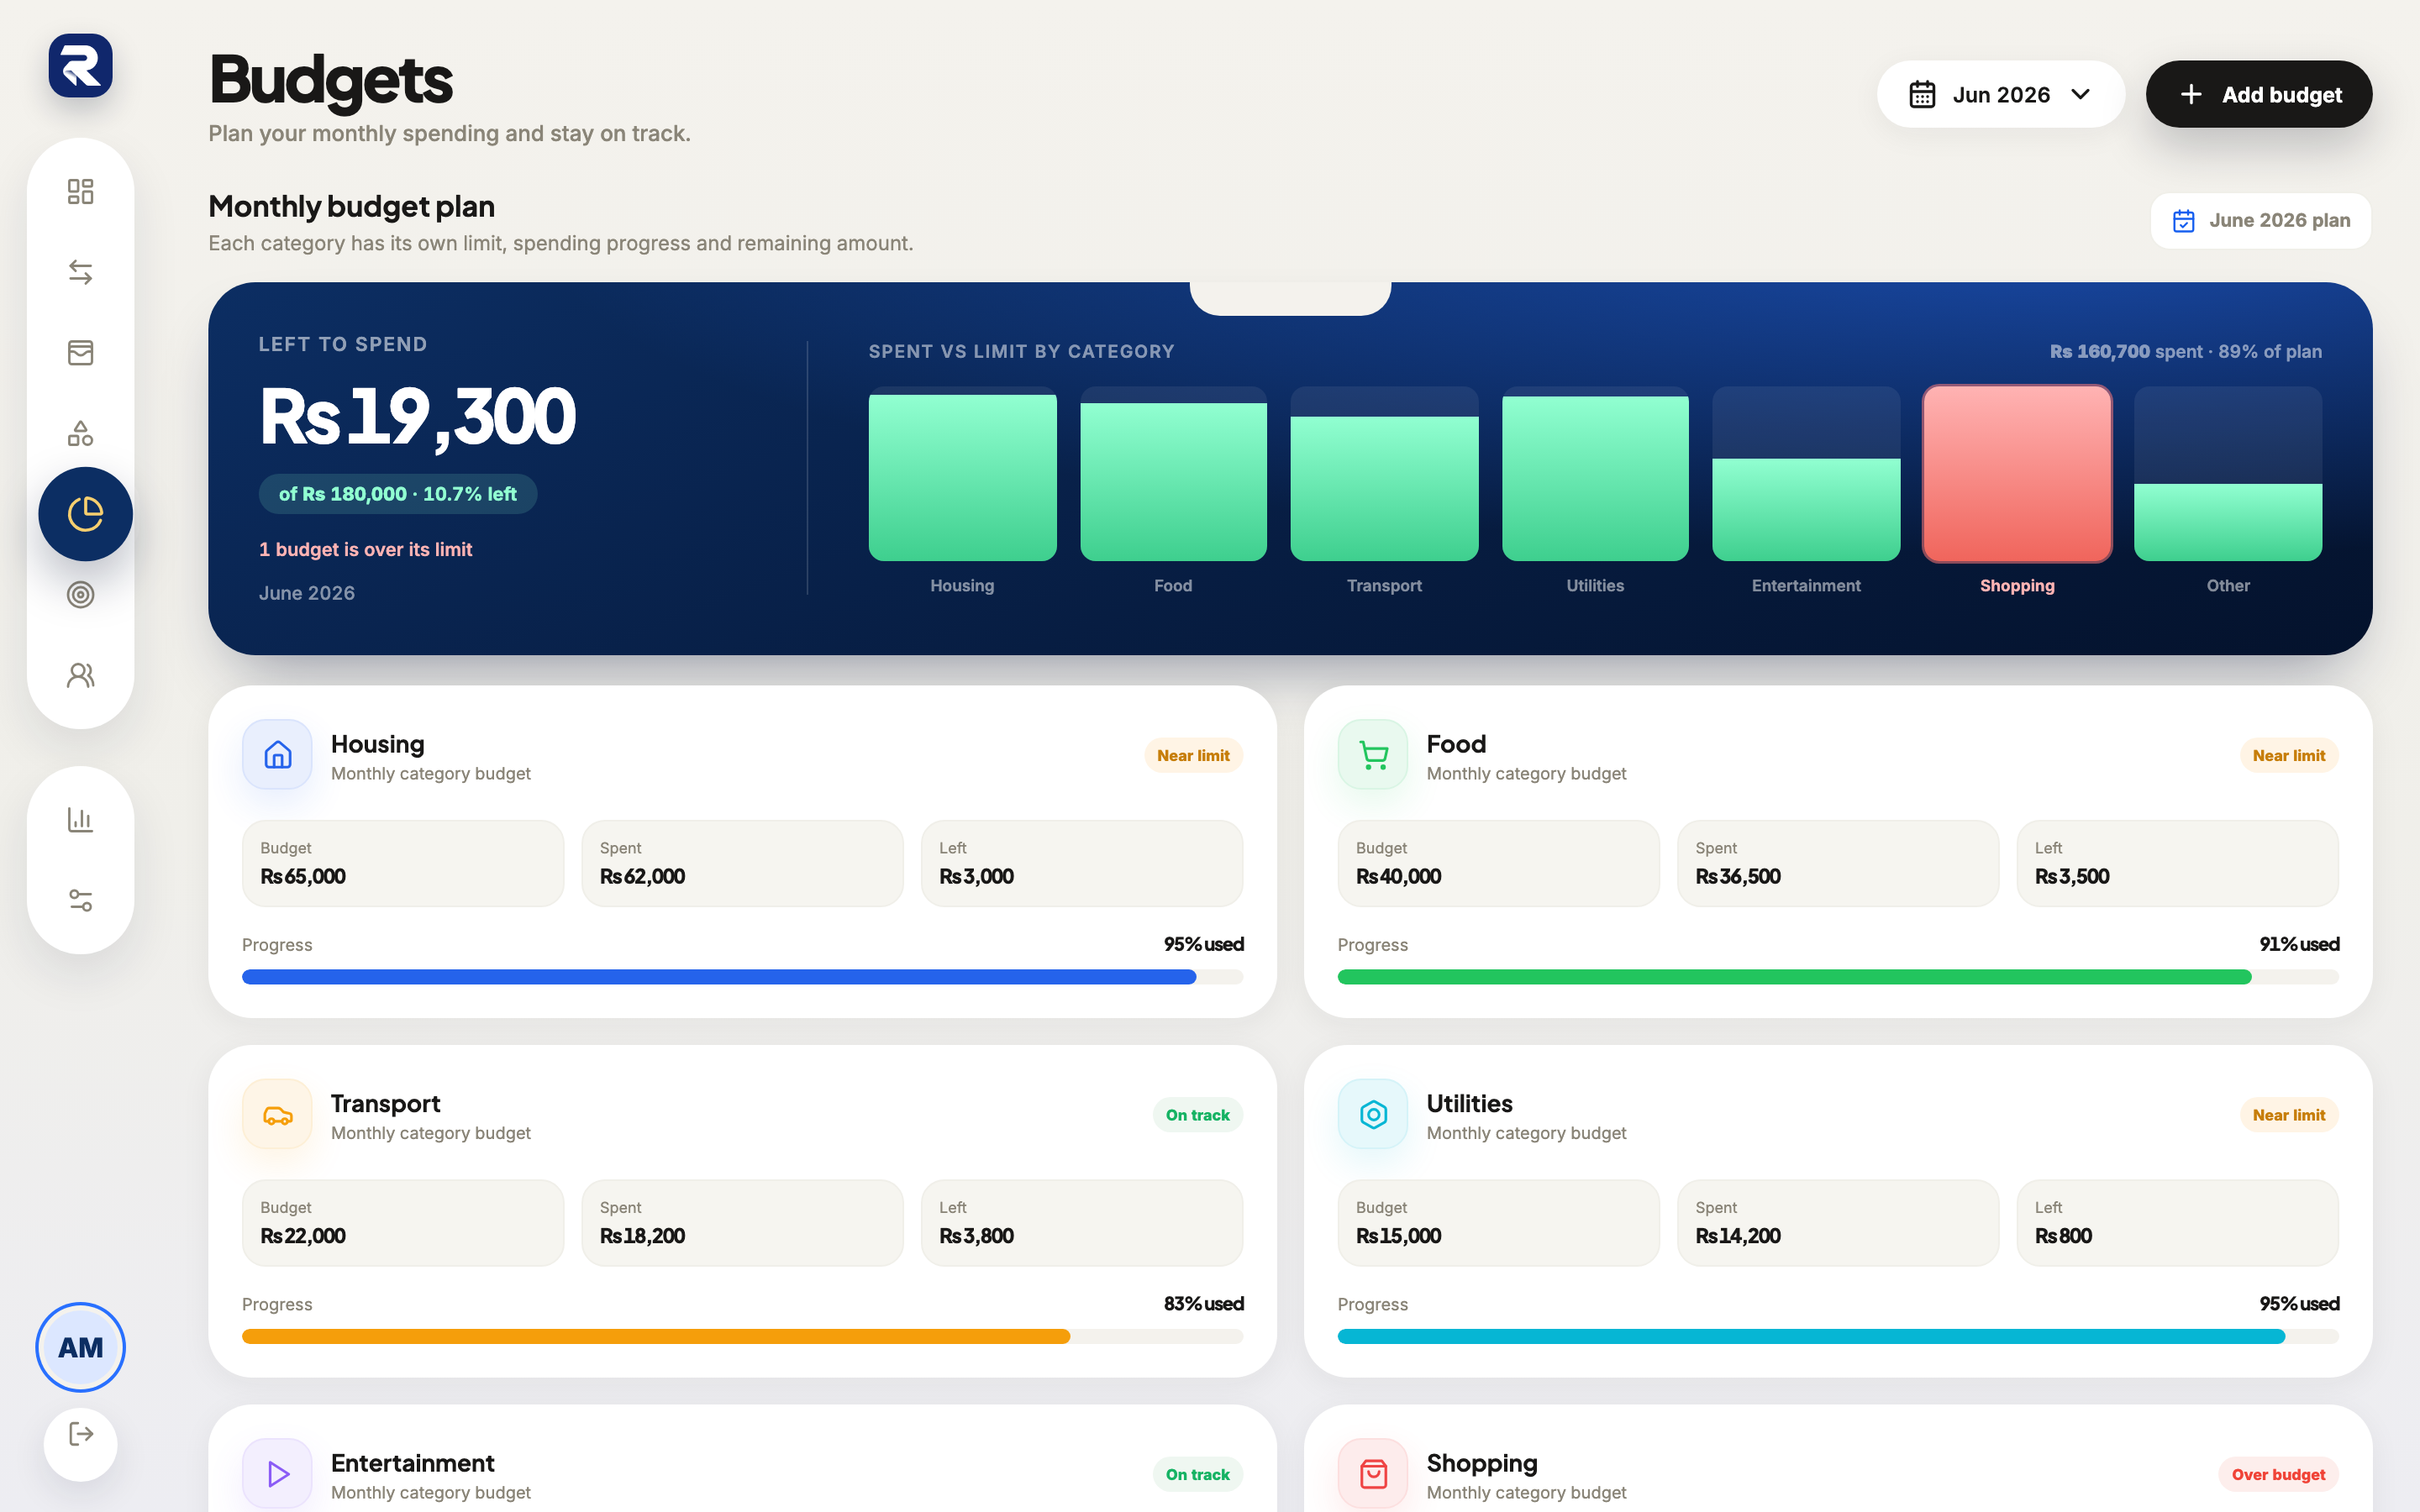Image resolution: width=2420 pixels, height=1512 pixels.
Task: Select the Utilities bar in chart
Action: point(1595,478)
